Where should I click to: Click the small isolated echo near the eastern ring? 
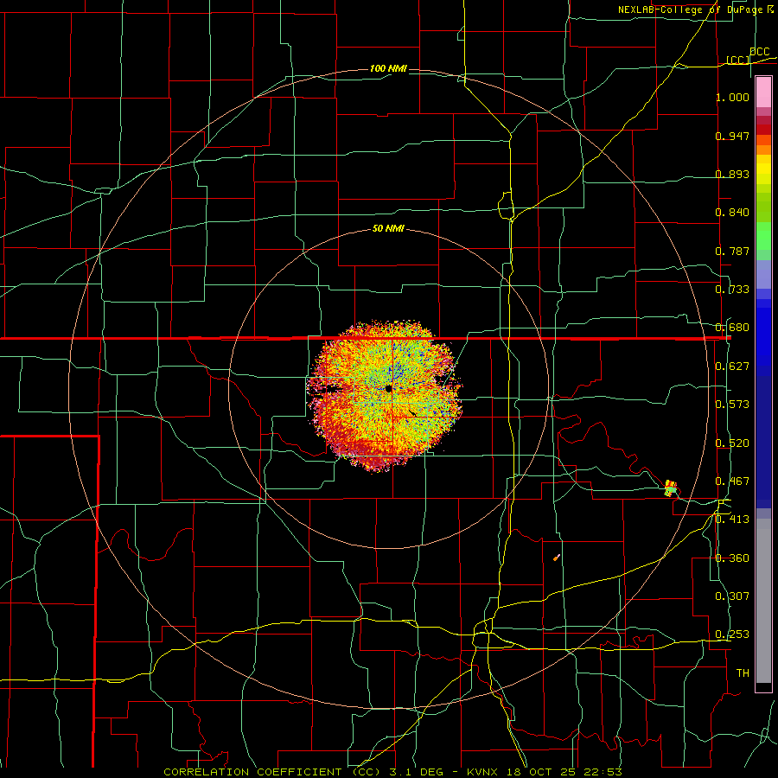[671, 488]
